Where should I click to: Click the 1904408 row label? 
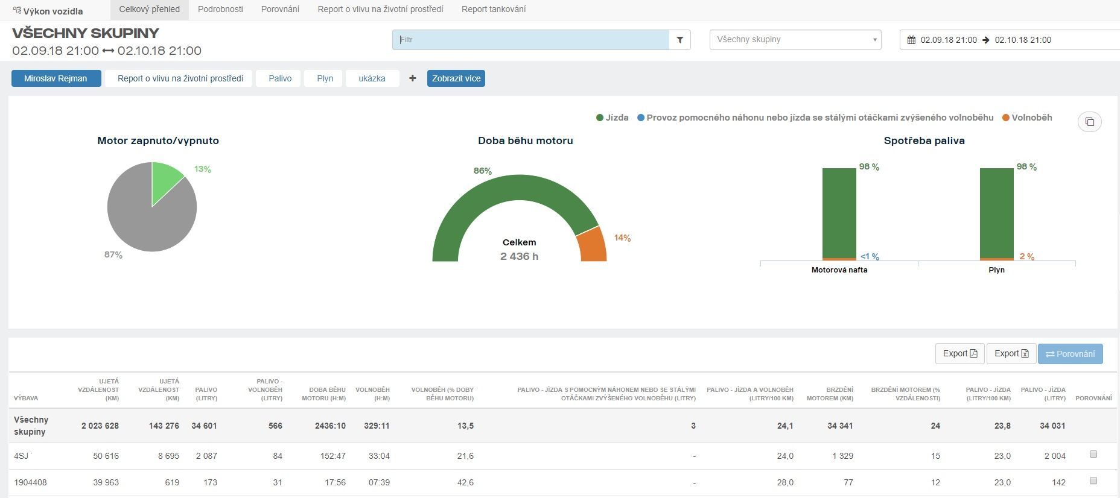click(30, 482)
